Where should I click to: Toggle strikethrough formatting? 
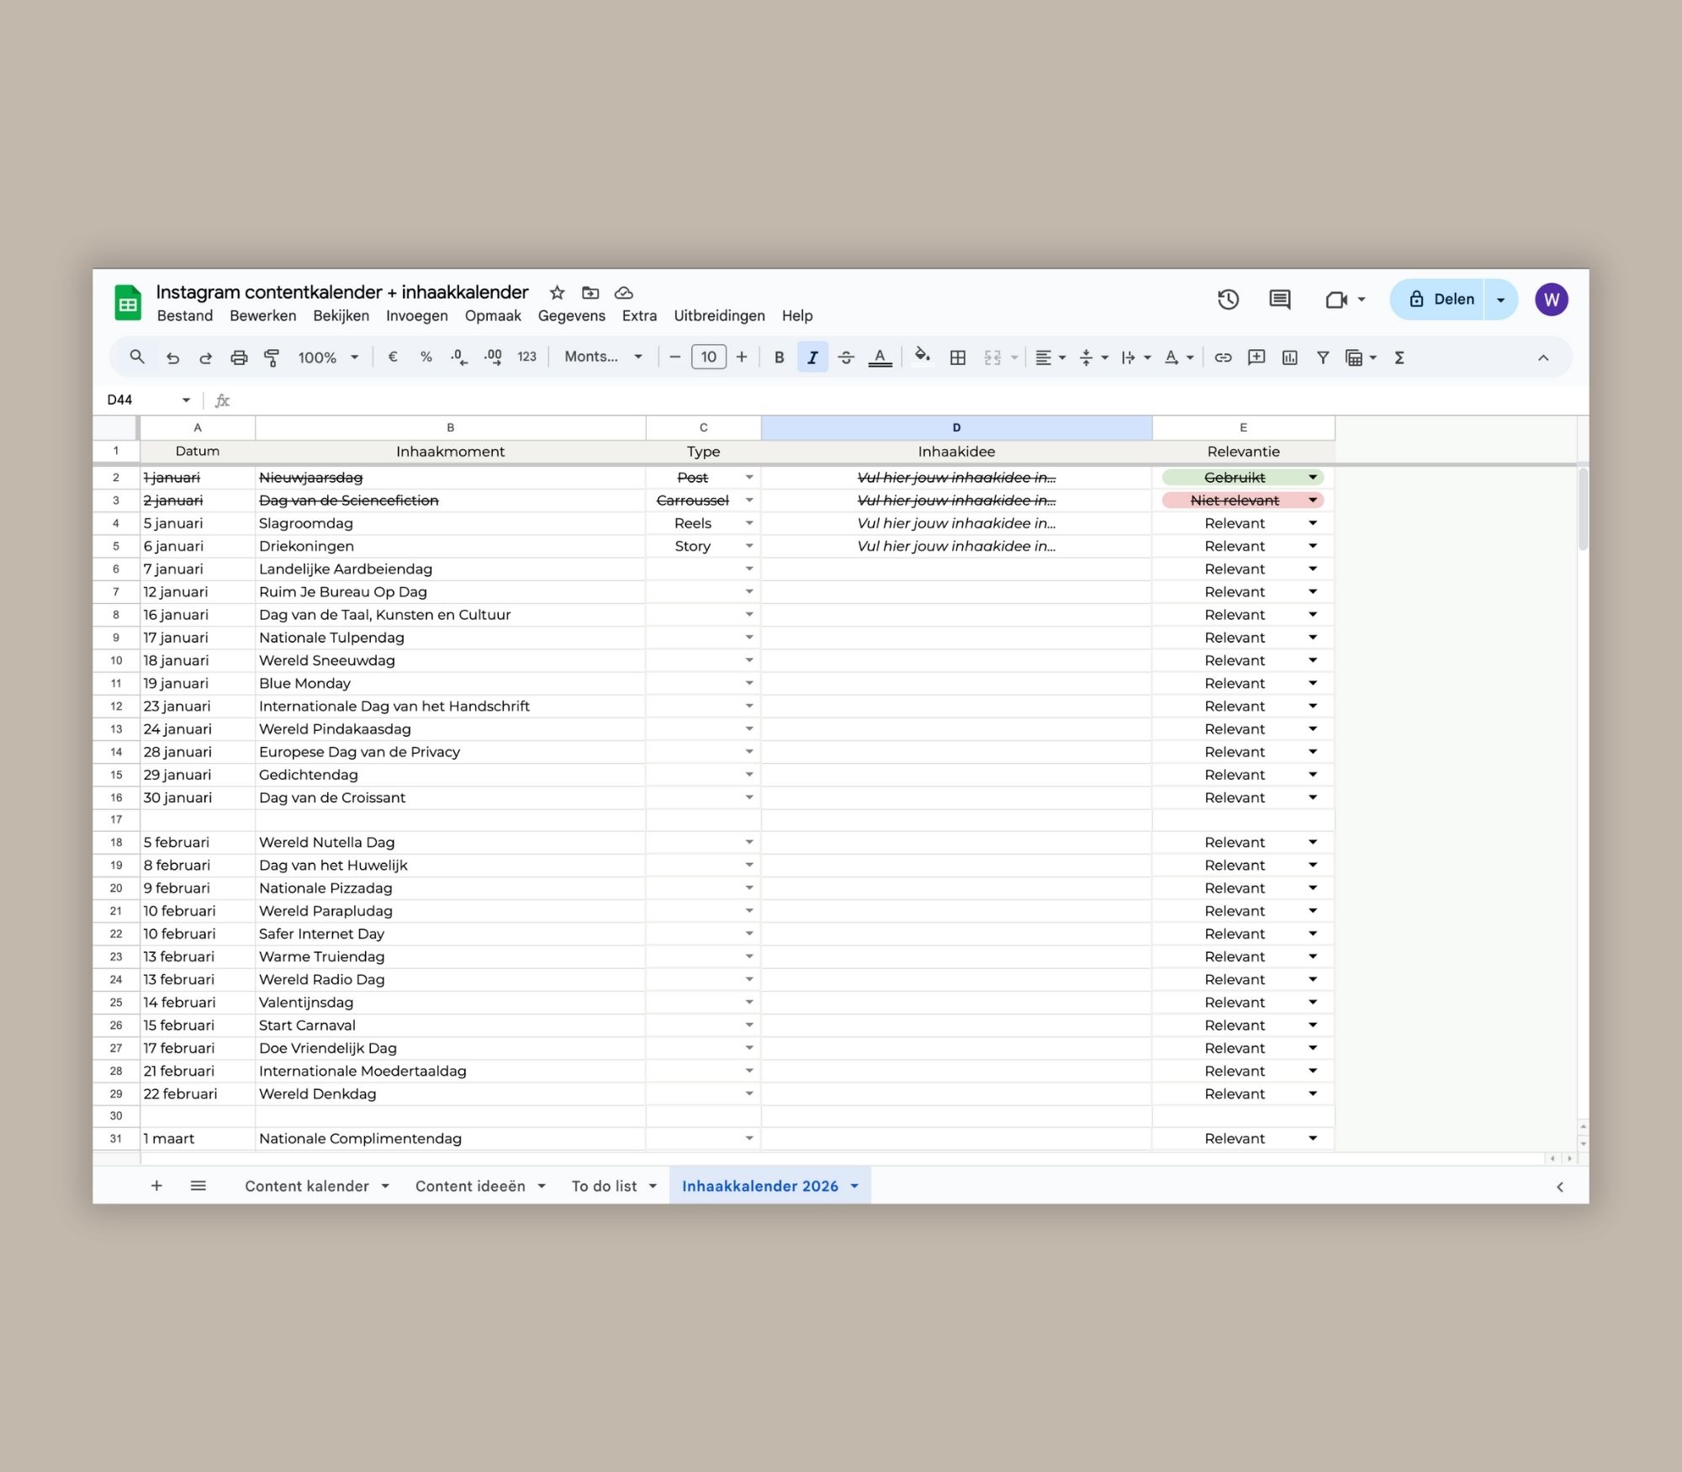[846, 357]
